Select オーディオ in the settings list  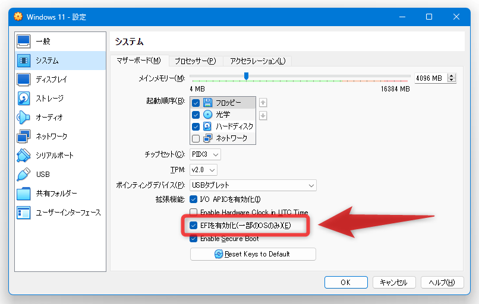[60, 117]
